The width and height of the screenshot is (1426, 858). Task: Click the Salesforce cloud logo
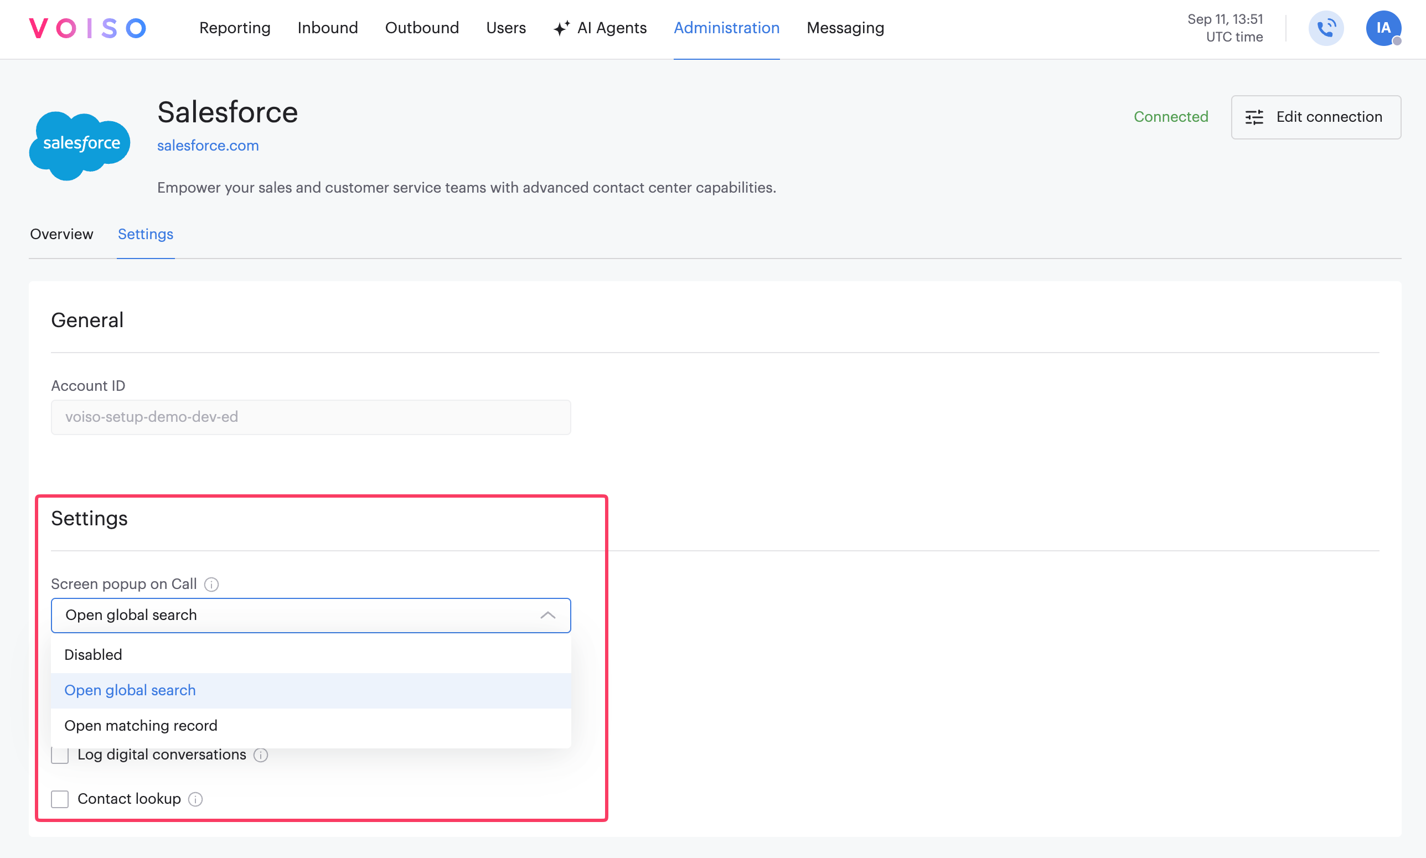(80, 145)
